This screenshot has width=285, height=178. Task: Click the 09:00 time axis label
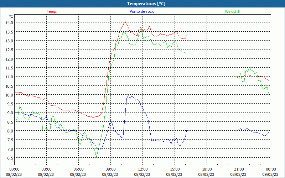click(x=110, y=169)
